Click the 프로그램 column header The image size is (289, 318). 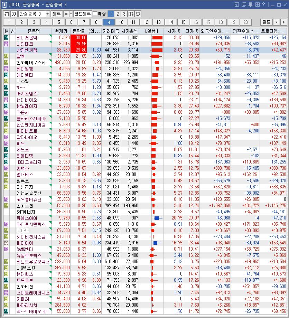[x=273, y=31]
